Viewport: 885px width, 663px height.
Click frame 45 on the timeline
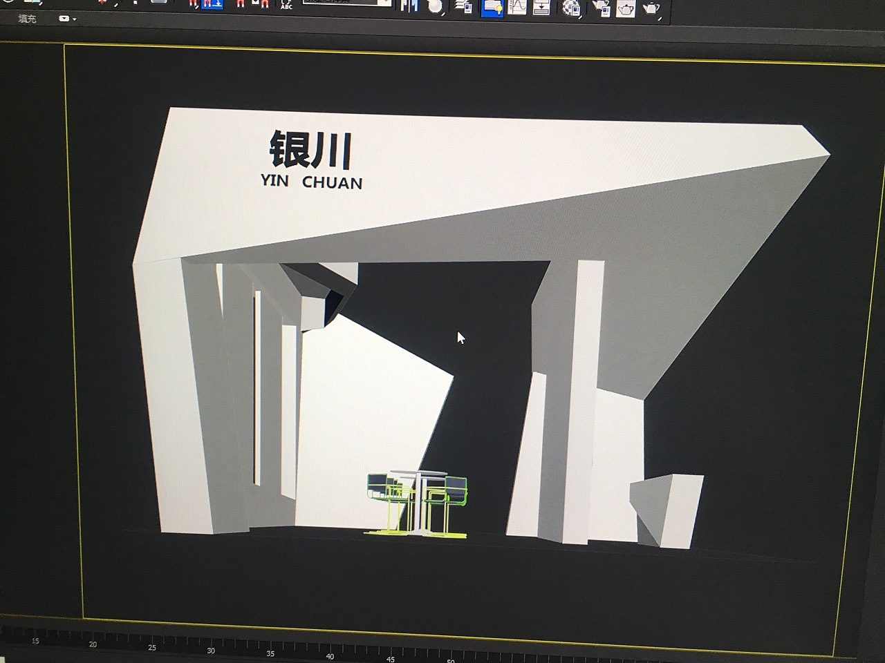tap(391, 659)
